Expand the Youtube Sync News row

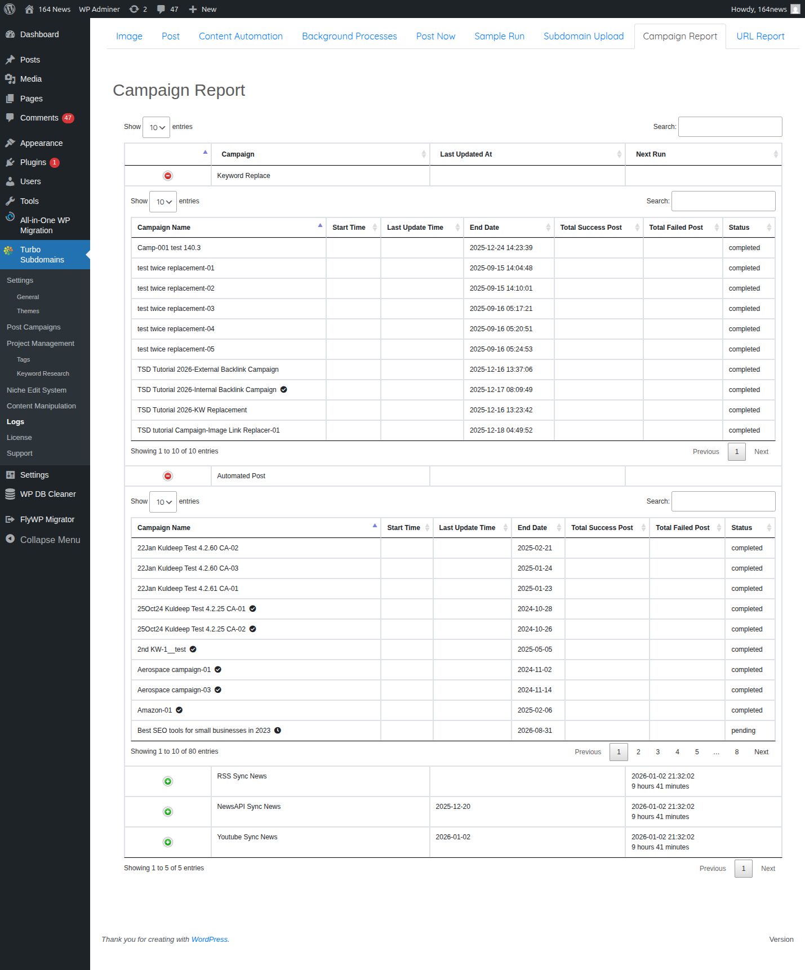[x=168, y=842]
